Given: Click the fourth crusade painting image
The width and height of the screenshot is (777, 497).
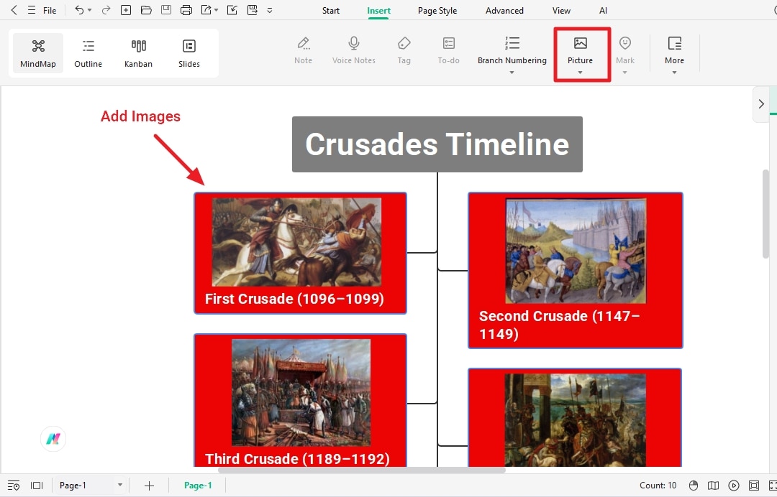Looking at the screenshot, I should click(x=576, y=420).
